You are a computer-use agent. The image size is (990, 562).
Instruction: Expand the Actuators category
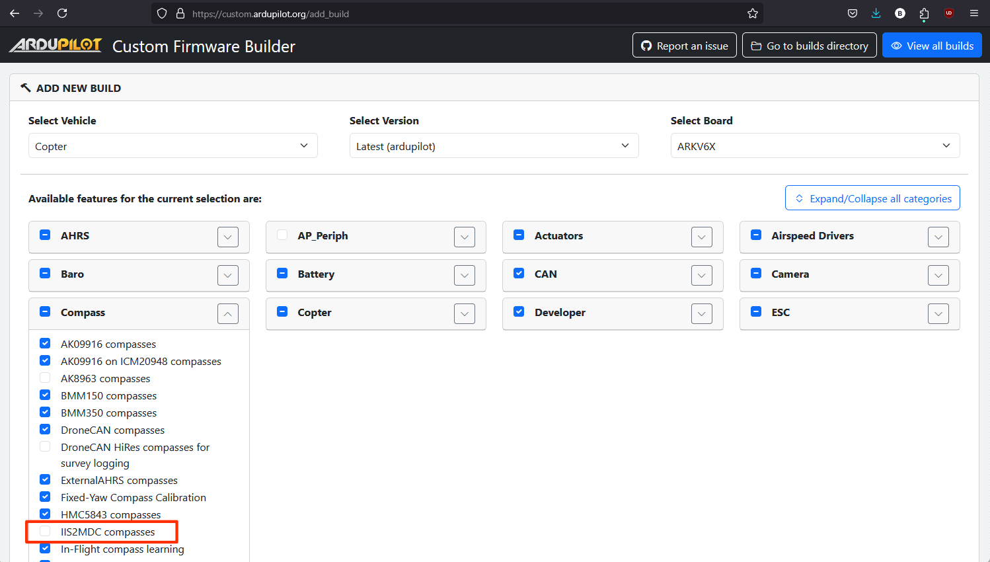[702, 237]
